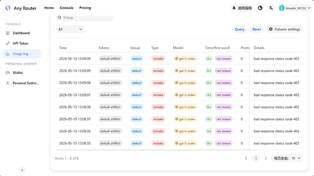Screen dimensions: 314x176
Task: Go to previous page arrow
Action: pyautogui.click(x=246, y=158)
